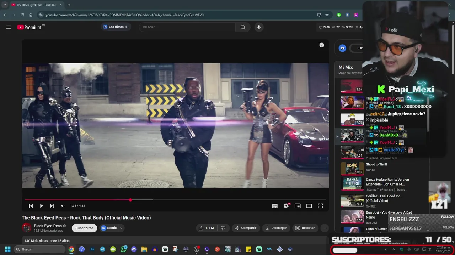Play Shoot to Thrill from the mix
455x255 pixels.
(376, 164)
